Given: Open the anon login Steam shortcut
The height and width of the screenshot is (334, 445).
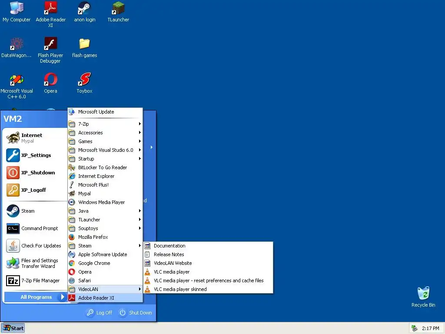Looking at the screenshot, I should (85, 12).
